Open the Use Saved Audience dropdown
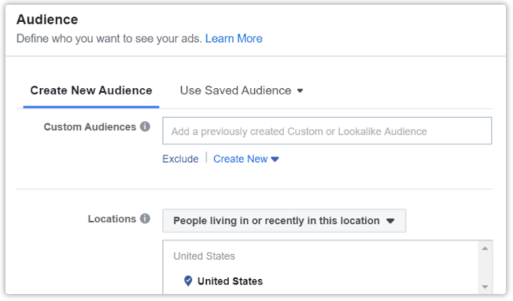 point(242,90)
